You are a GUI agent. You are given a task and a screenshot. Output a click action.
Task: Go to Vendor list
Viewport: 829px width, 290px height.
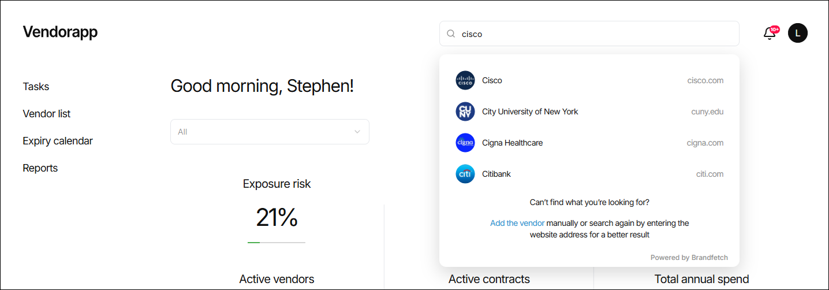(x=47, y=114)
